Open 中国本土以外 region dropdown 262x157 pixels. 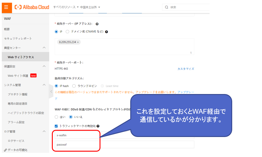90,7
